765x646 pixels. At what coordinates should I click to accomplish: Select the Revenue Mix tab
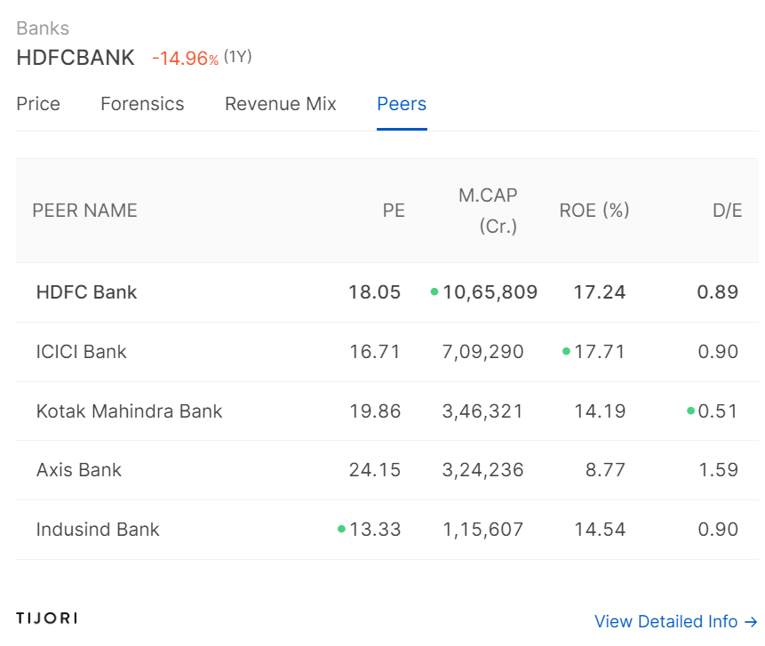(x=281, y=104)
